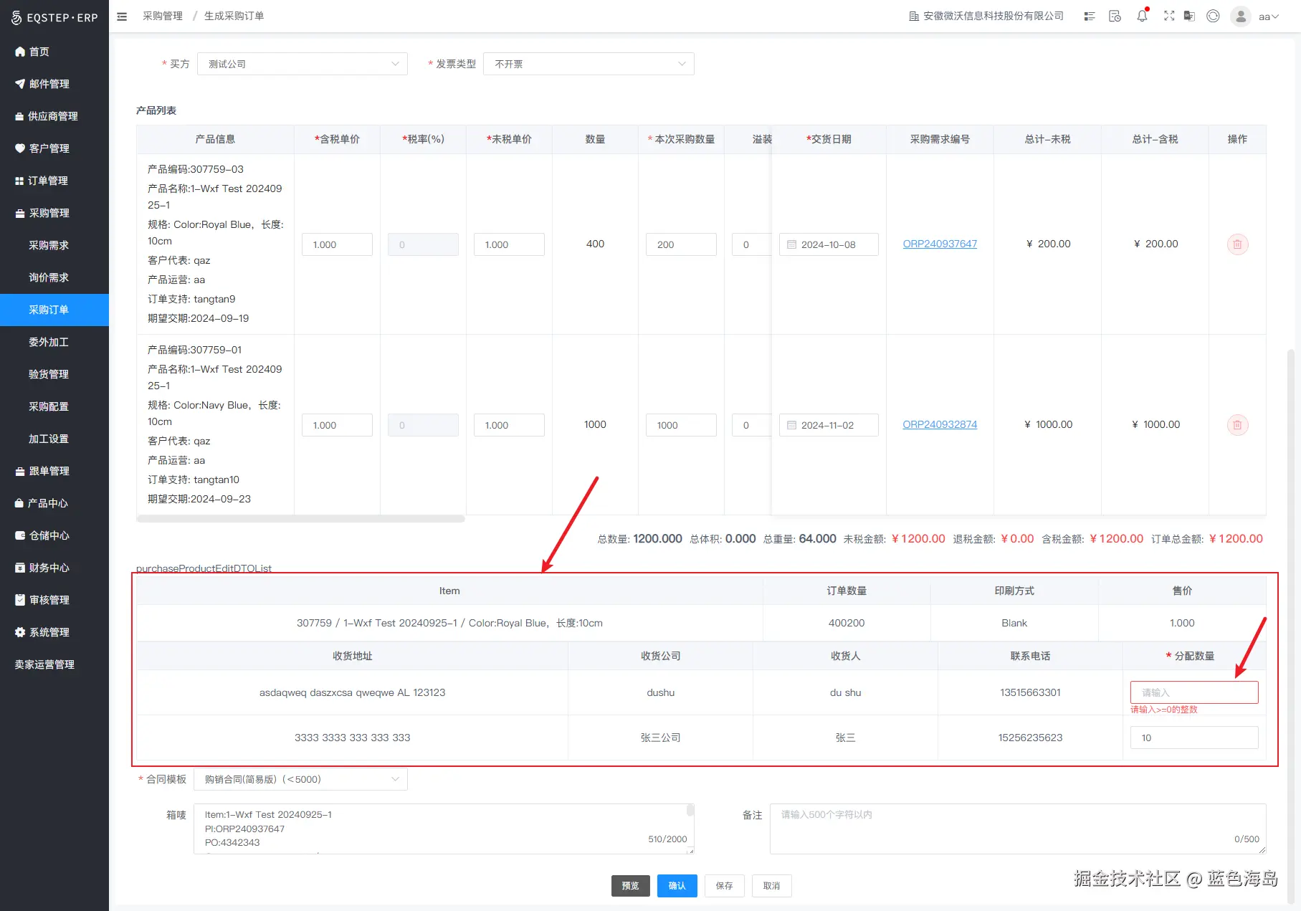The image size is (1301, 911).
Task: Click empty 分配数量 input for dushu
Action: (x=1194, y=692)
